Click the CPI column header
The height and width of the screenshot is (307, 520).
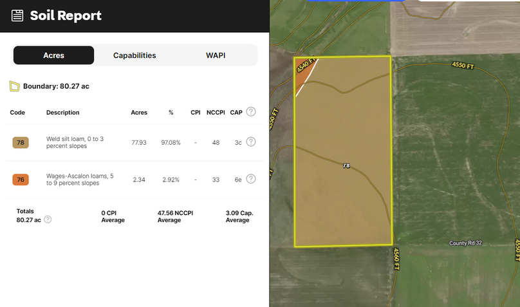pyautogui.click(x=195, y=113)
